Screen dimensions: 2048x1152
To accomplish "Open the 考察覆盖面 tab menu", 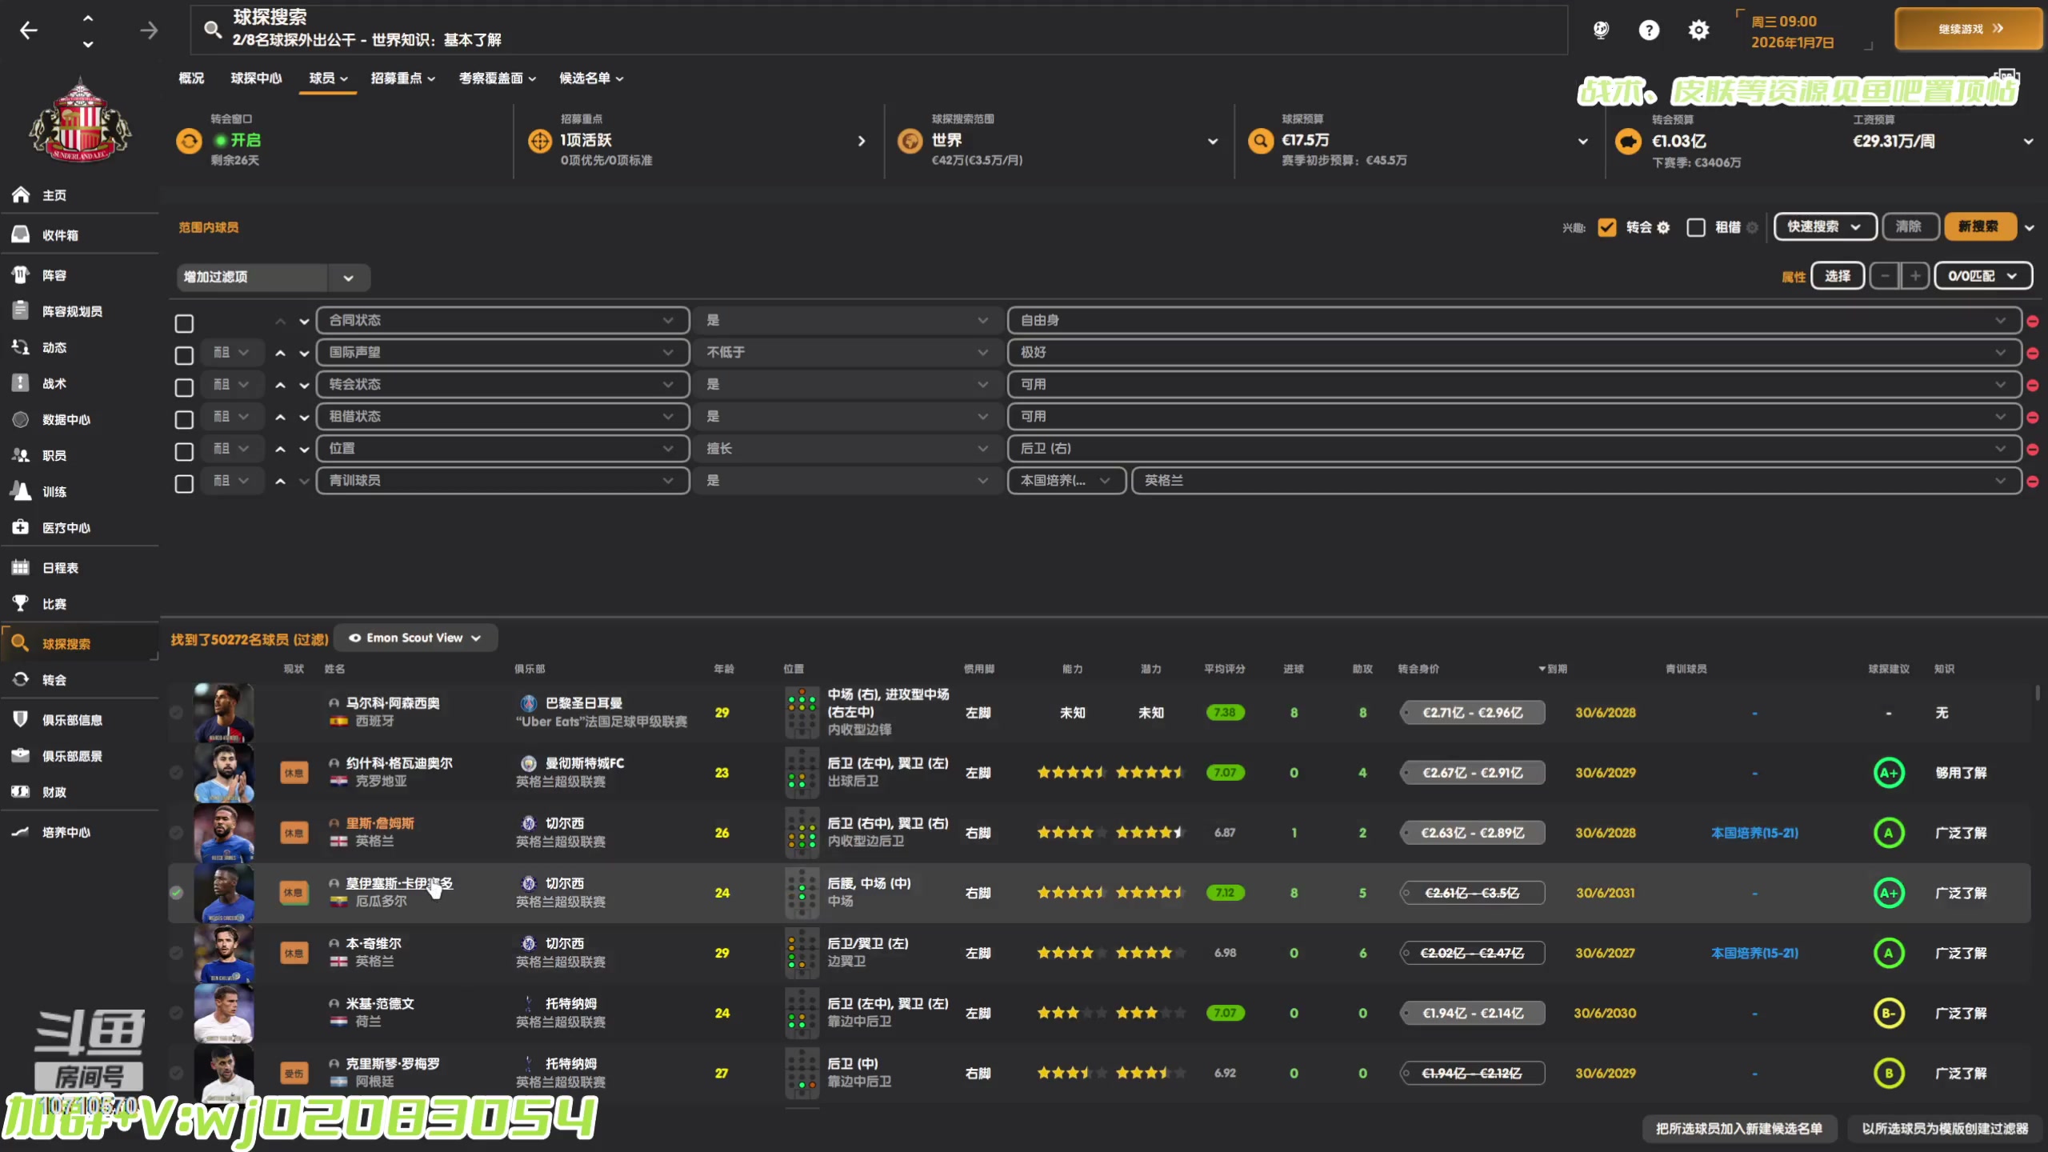I will click(x=498, y=78).
